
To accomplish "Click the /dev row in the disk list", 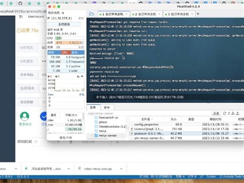I will [65, 120].
